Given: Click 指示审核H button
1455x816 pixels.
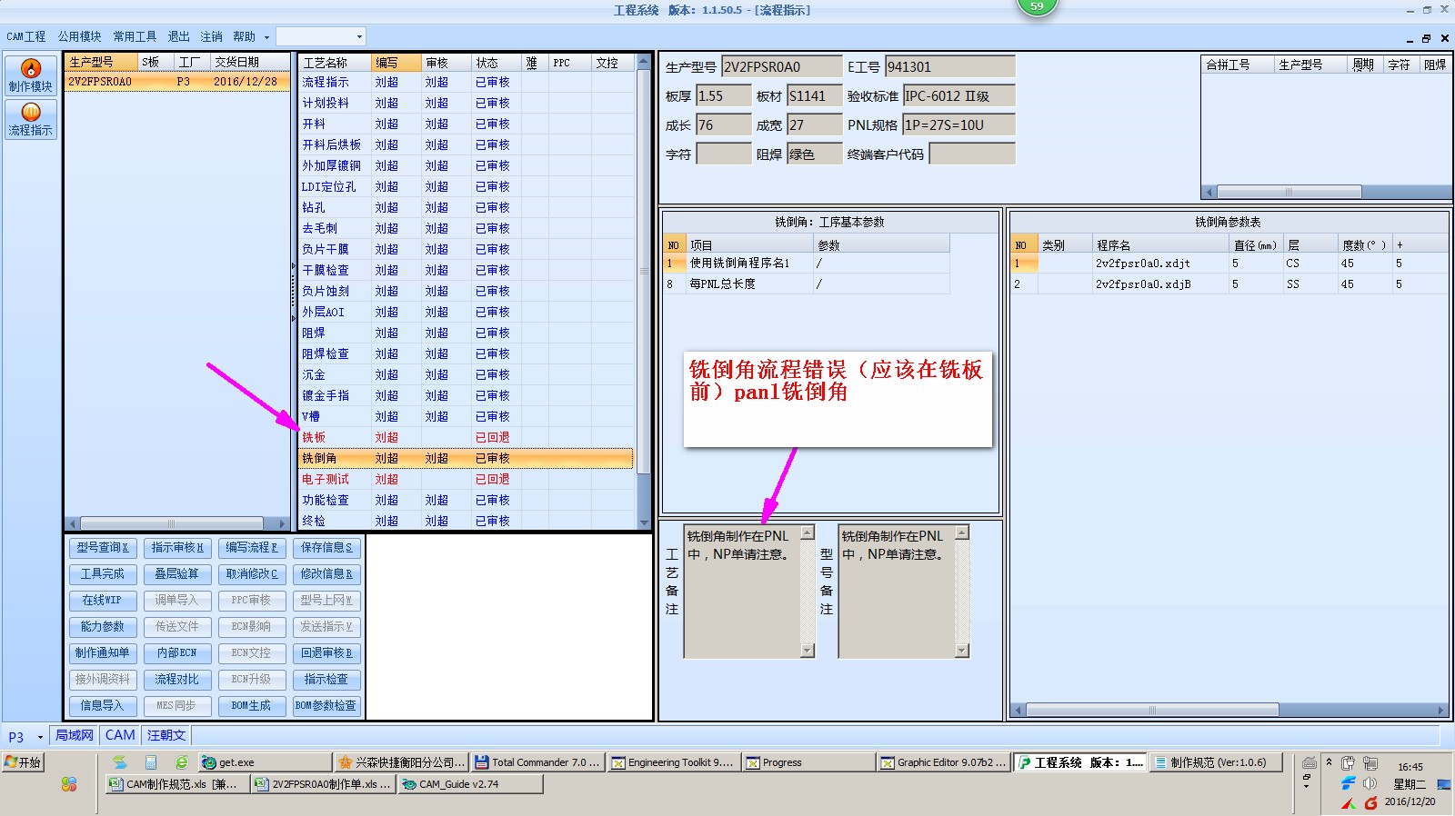Looking at the screenshot, I should (x=177, y=547).
